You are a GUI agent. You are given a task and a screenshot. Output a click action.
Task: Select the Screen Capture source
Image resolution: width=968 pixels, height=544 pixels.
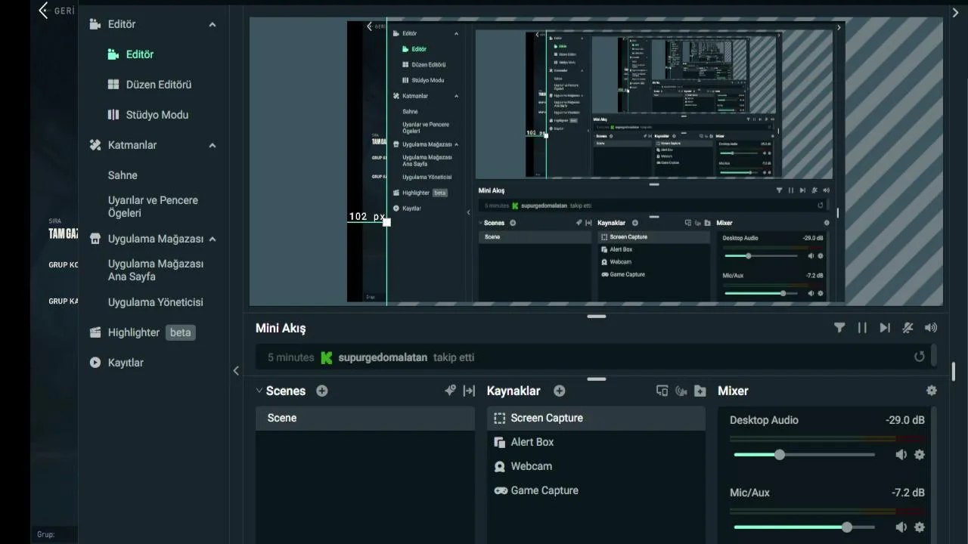click(x=596, y=418)
